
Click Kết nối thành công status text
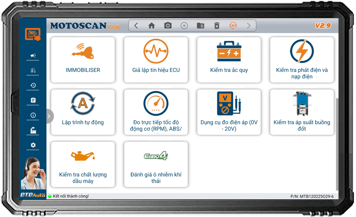71,196
